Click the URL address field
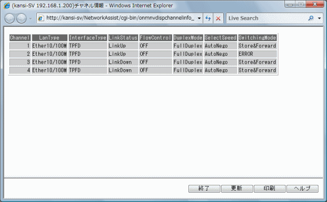This screenshot has height=202, width=327. tap(120, 18)
